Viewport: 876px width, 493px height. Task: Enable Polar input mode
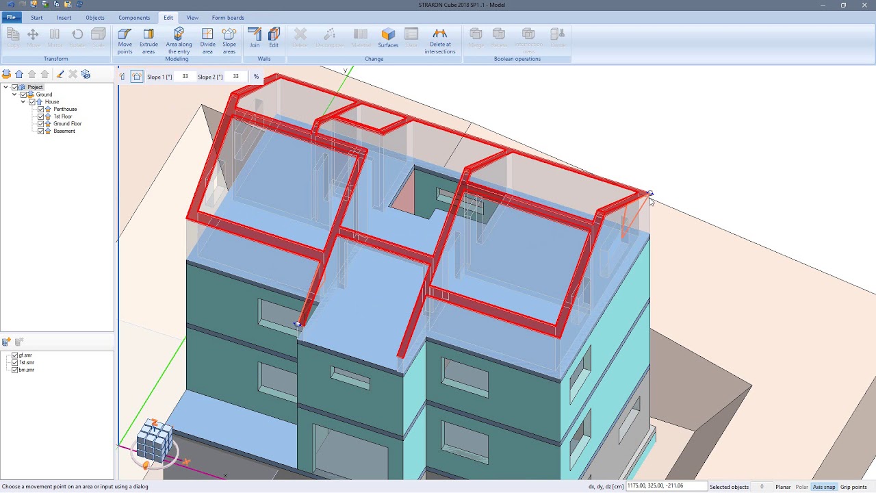801,487
